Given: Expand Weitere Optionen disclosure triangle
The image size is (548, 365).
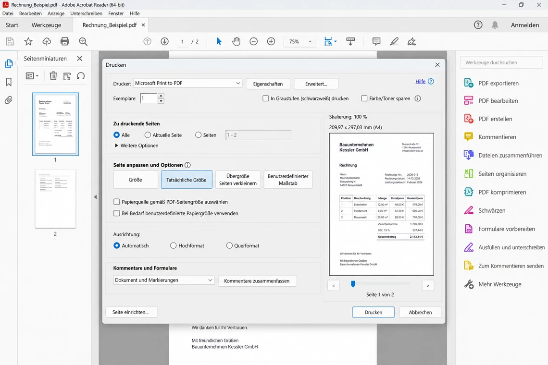Looking at the screenshot, I should coord(116,146).
